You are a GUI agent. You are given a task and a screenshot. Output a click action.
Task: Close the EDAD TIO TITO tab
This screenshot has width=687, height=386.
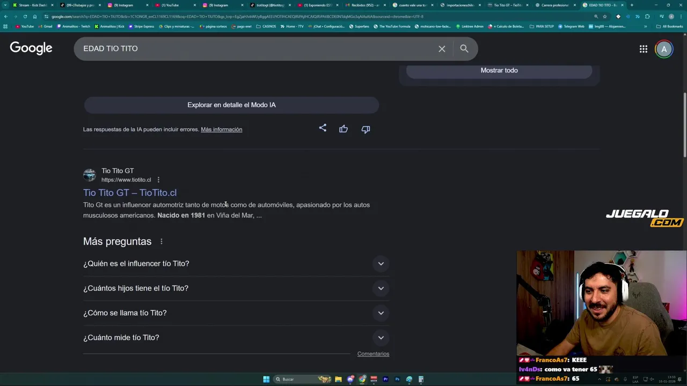point(622,5)
